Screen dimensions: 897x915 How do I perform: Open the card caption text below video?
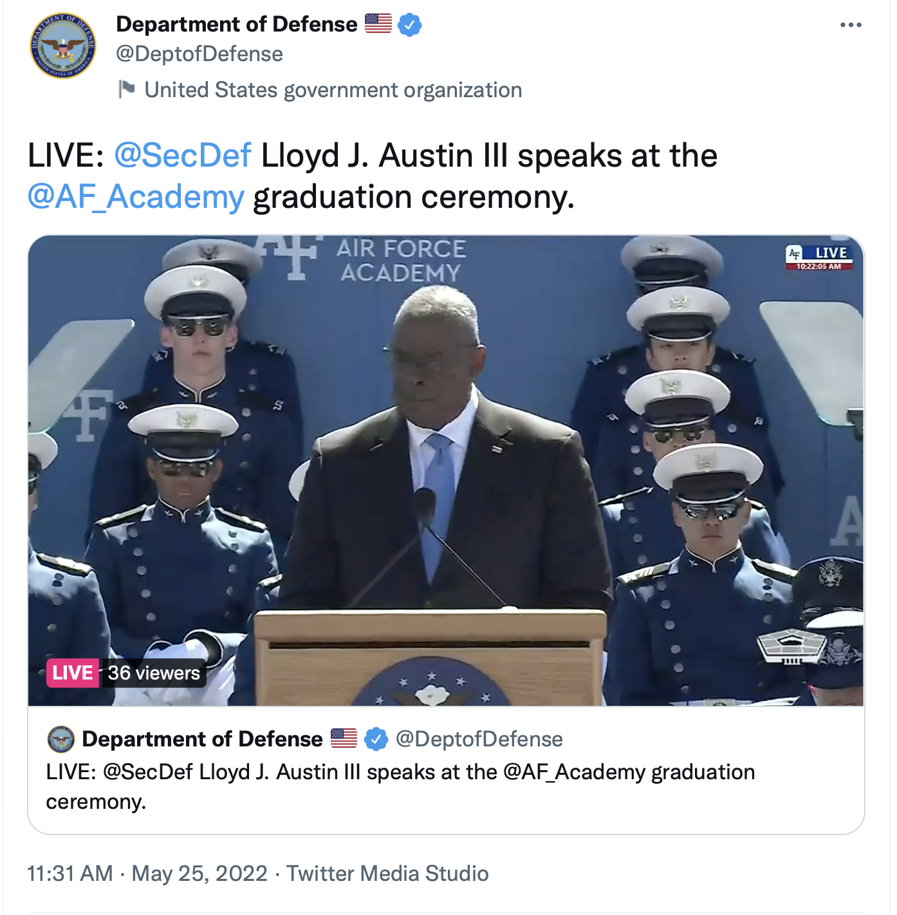tap(400, 786)
